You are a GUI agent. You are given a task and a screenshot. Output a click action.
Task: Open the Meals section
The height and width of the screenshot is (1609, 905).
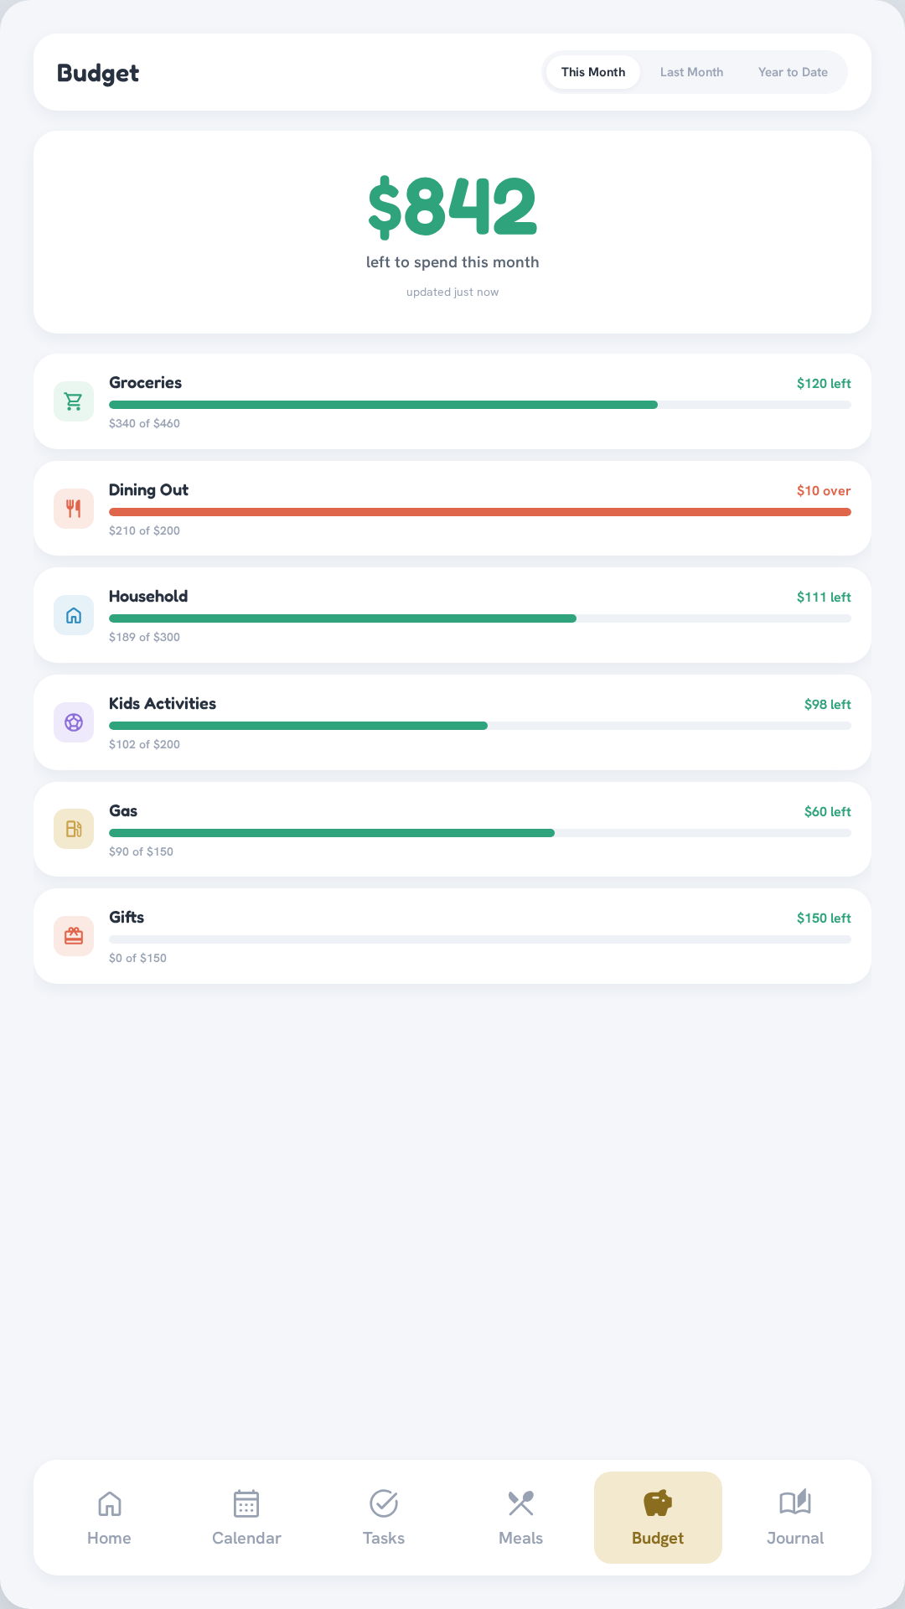click(x=521, y=1518)
